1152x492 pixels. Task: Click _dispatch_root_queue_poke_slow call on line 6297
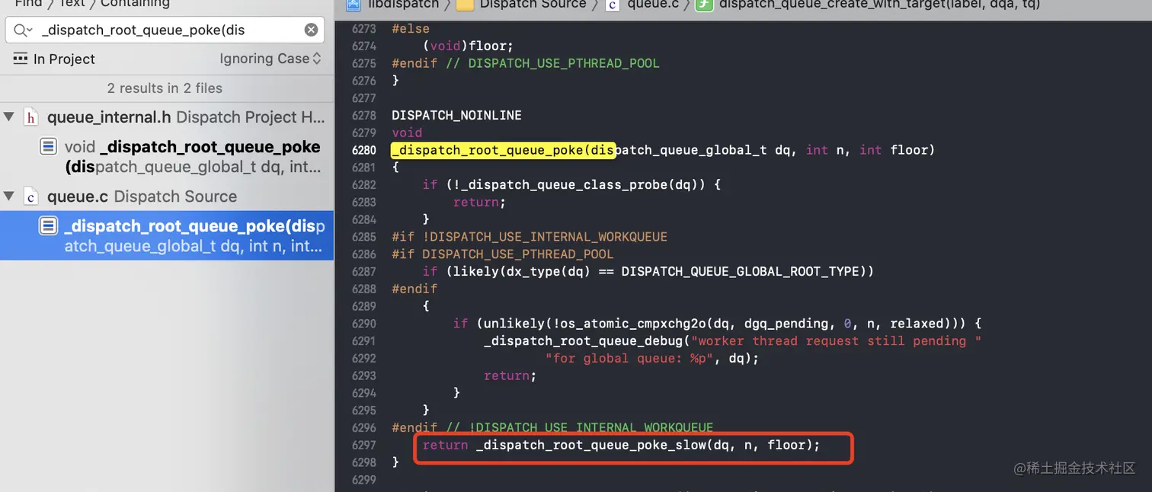(x=590, y=445)
